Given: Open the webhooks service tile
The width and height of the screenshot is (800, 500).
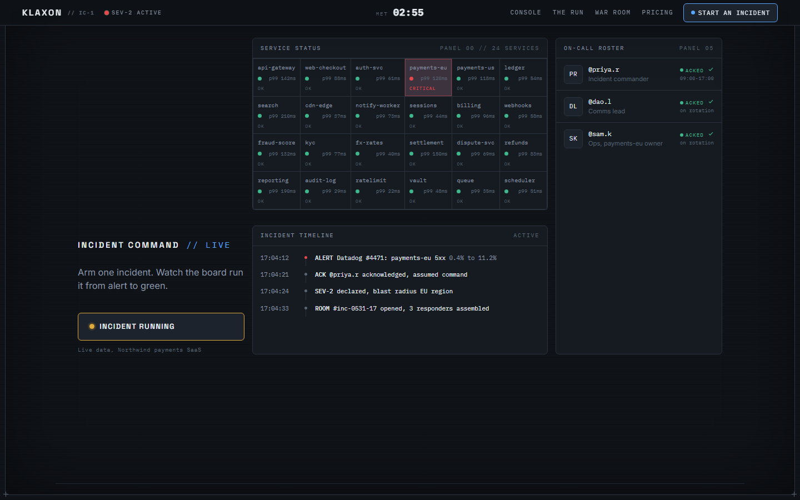Looking at the screenshot, I should 523,115.
